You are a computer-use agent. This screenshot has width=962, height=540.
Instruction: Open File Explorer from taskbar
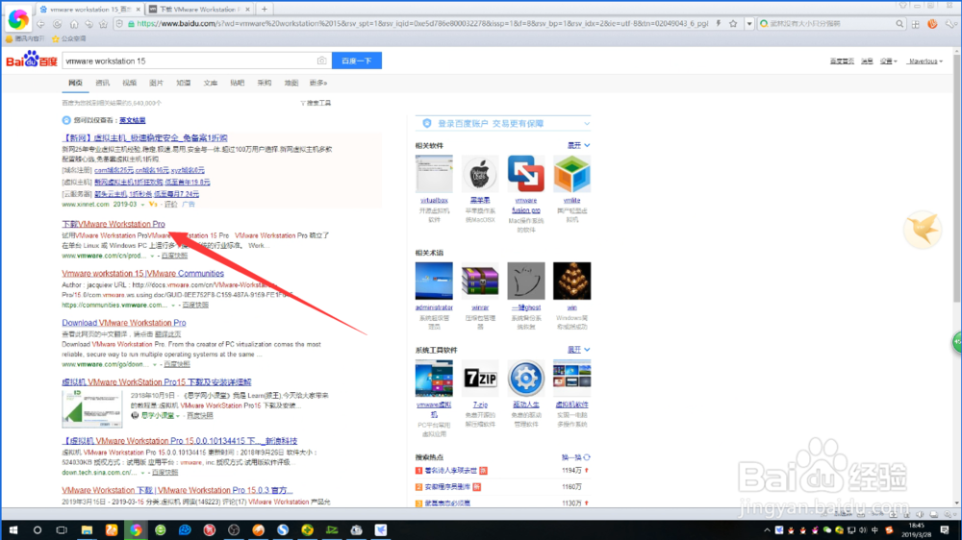(x=87, y=530)
